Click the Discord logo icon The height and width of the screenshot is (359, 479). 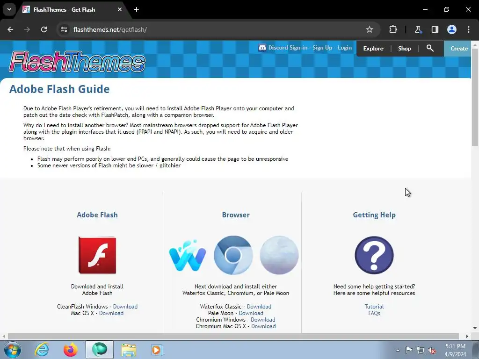click(x=262, y=48)
